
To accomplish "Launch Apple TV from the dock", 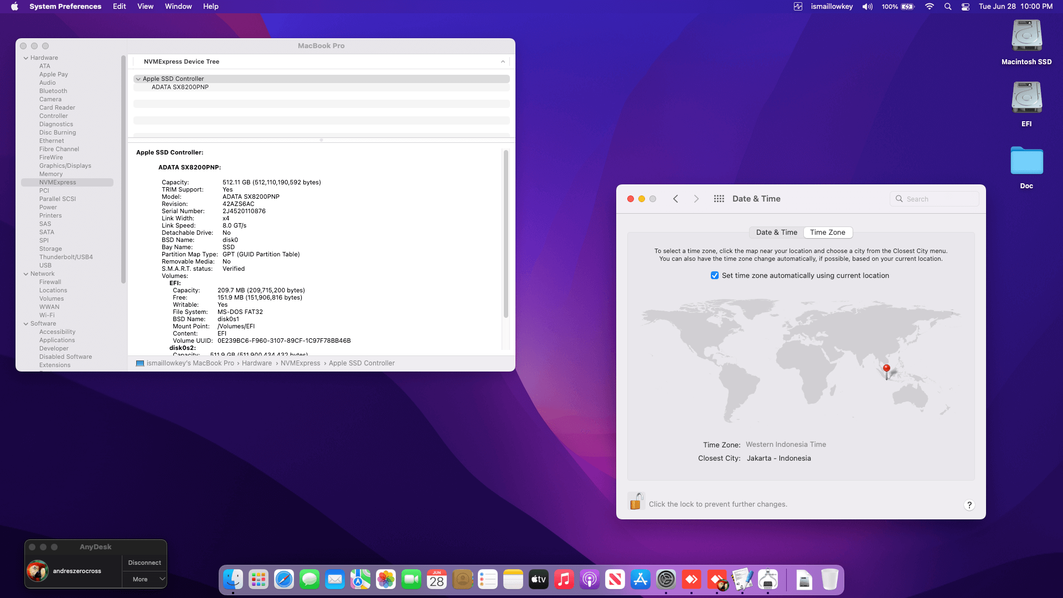I will 539,580.
